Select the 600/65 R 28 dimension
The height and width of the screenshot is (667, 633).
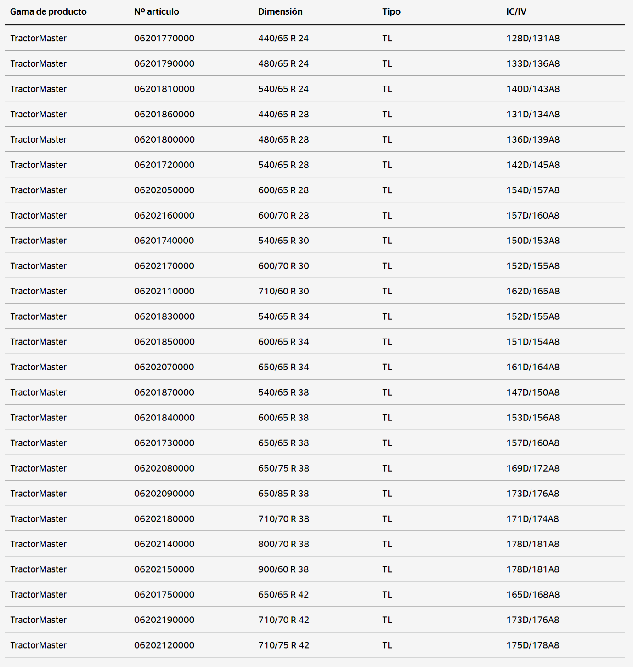click(283, 190)
